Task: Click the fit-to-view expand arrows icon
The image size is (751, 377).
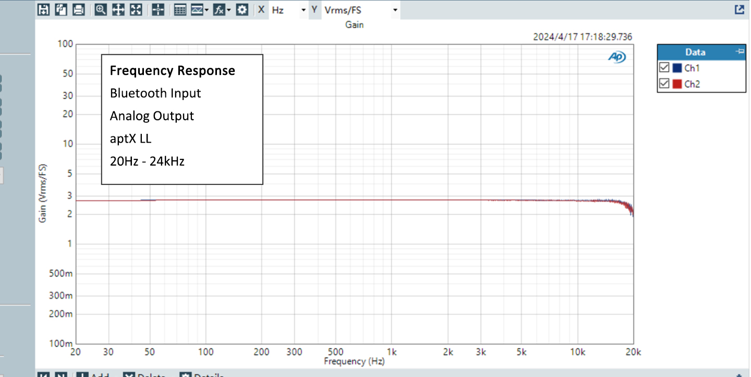Action: click(x=136, y=9)
